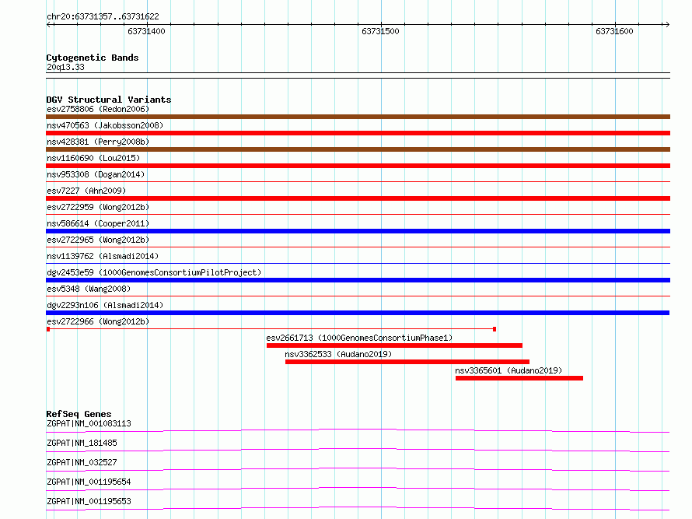Select the red esv2661713 variant bar

click(x=394, y=345)
